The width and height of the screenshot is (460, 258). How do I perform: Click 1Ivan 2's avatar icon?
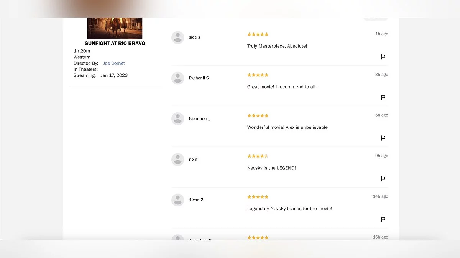(x=177, y=200)
